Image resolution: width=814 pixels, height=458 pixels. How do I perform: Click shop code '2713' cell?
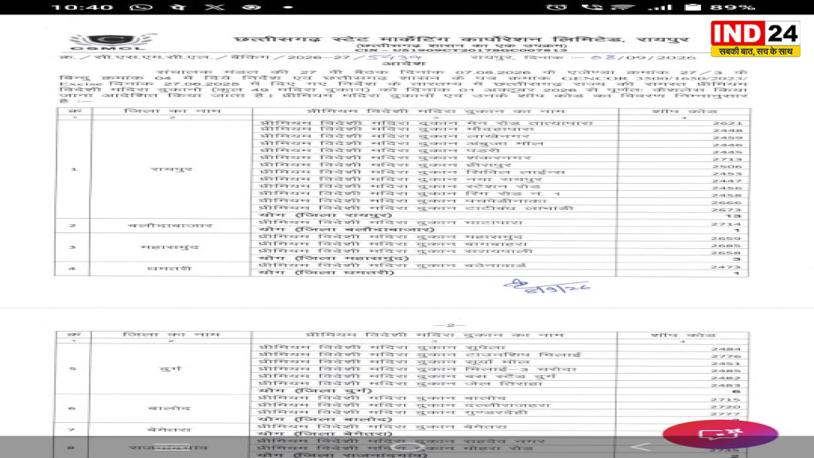[x=727, y=159]
